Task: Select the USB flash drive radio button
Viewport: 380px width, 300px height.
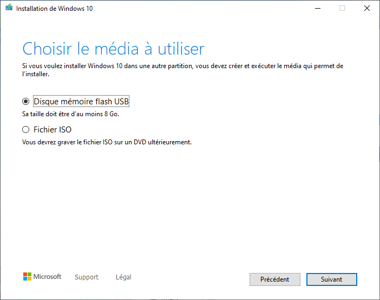Action: click(25, 101)
